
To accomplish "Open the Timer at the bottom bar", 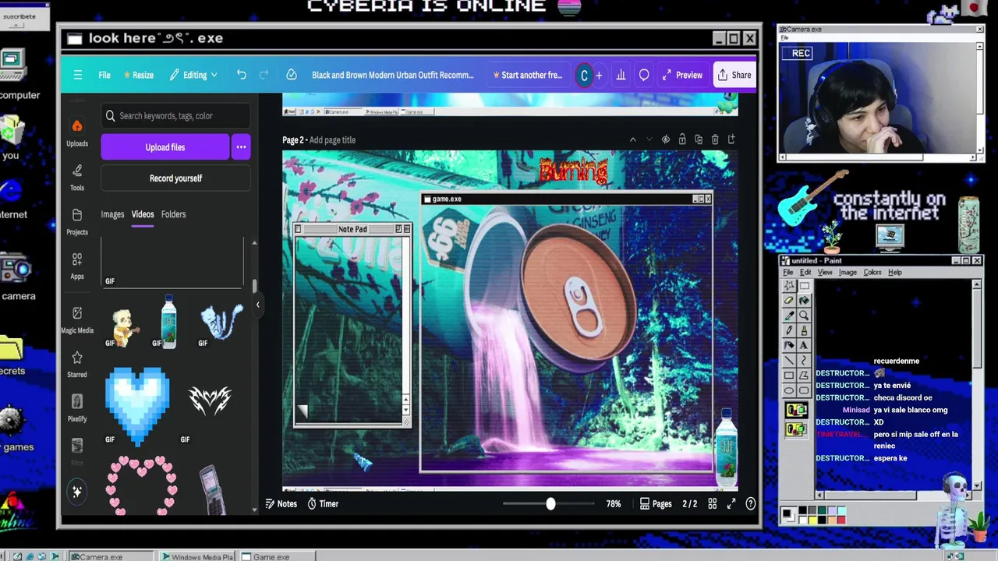I will pyautogui.click(x=323, y=504).
